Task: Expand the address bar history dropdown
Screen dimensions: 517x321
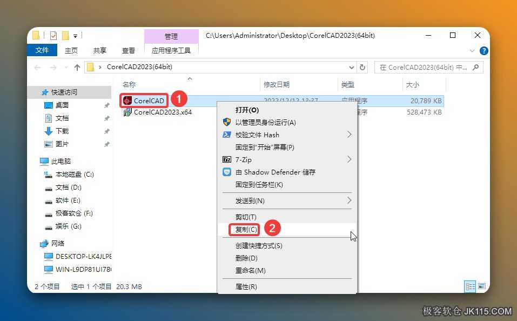Action: 352,68
